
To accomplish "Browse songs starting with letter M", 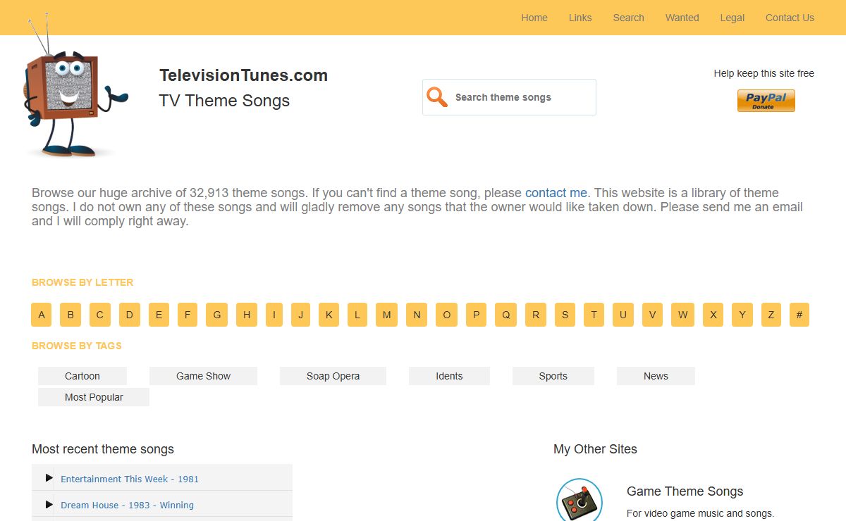I will (x=386, y=315).
